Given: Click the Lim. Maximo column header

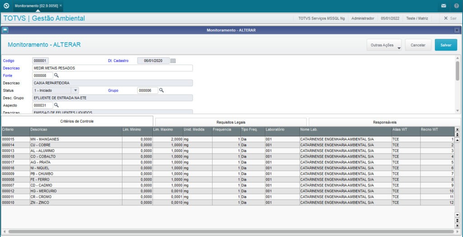Looking at the screenshot, I should (x=168, y=131).
